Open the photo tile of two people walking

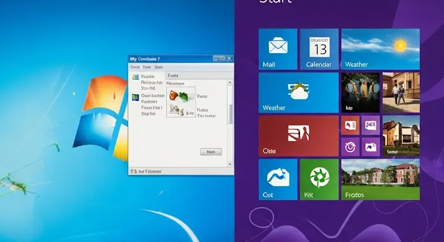tap(401, 93)
